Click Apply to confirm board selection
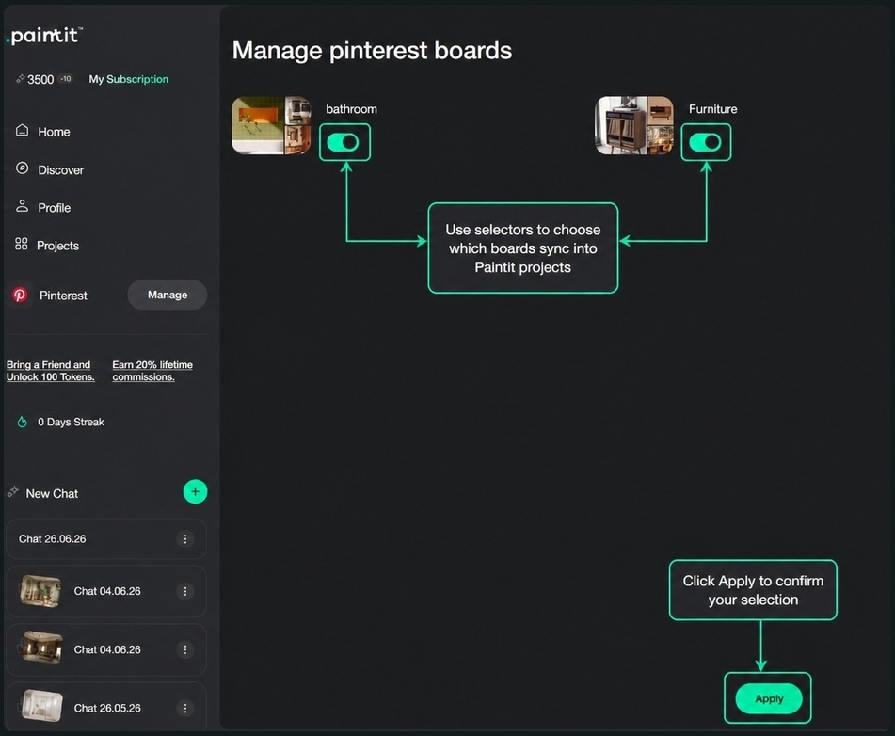 tap(769, 698)
